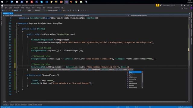Open the EDIT menu

point(6,8)
